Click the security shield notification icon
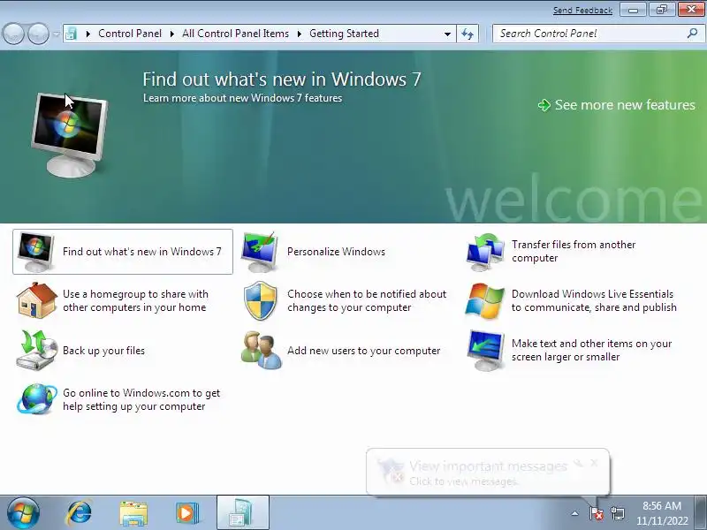Viewport: 707px width, 530px height. coord(260,300)
